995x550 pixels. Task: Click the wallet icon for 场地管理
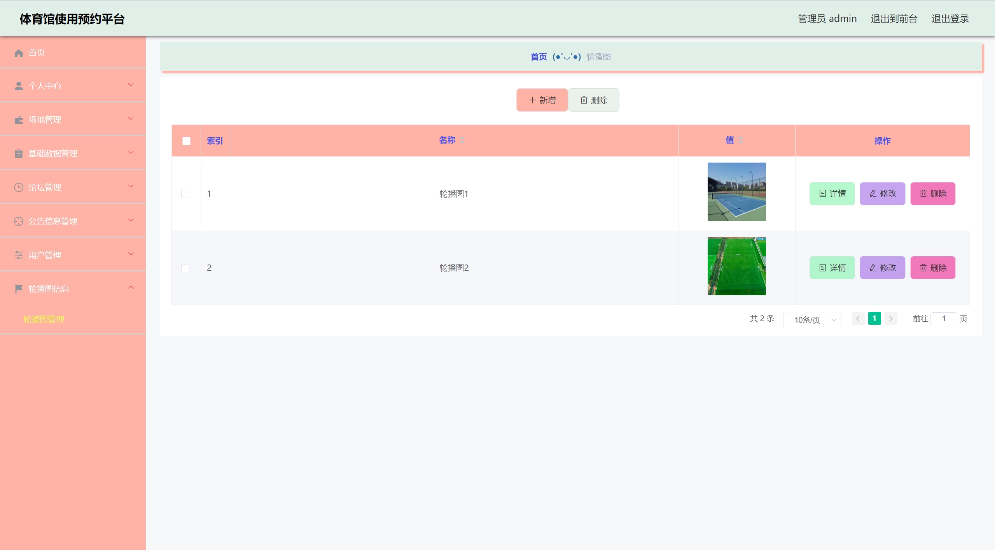[x=19, y=120]
